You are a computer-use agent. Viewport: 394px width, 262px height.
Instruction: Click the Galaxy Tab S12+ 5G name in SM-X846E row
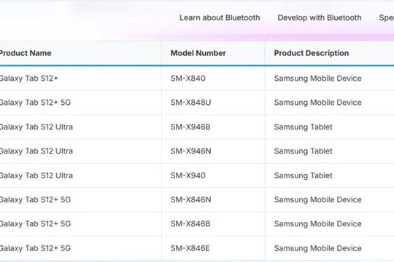[36, 248]
